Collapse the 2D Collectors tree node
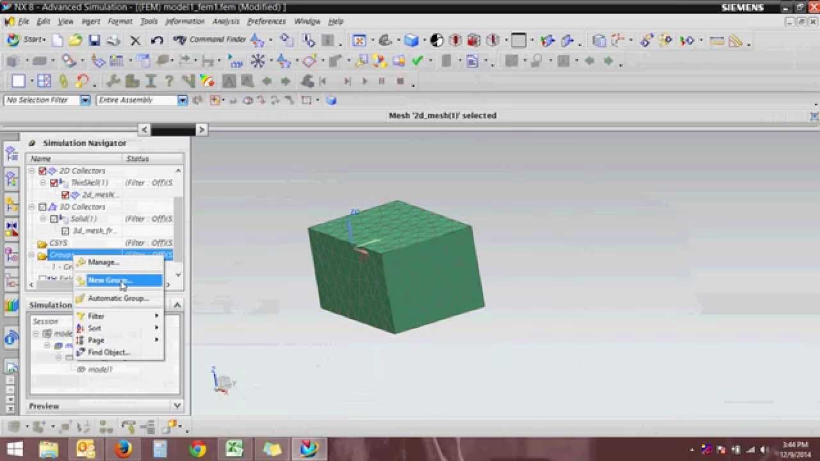Viewport: 820px width, 461px height. click(32, 171)
